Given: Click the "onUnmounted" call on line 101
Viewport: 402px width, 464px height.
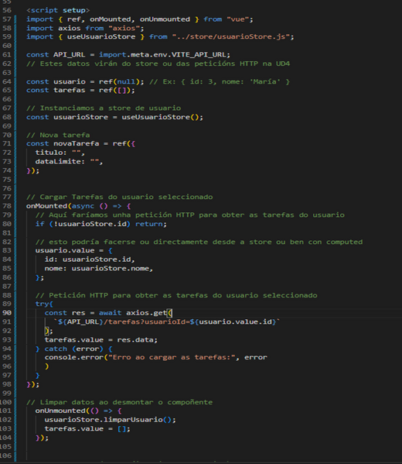Looking at the screenshot, I should 60,411.
